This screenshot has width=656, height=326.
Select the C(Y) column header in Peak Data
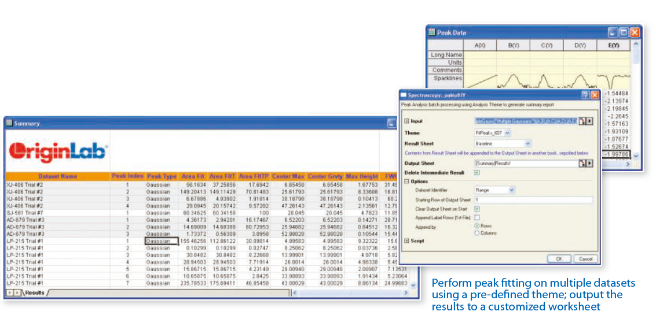[x=547, y=45]
